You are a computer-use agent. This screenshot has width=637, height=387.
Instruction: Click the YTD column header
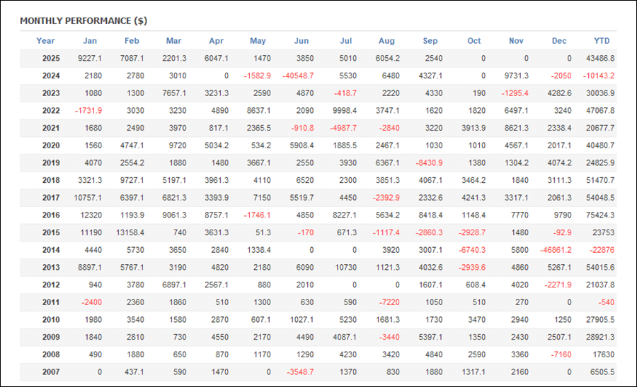[x=602, y=41]
